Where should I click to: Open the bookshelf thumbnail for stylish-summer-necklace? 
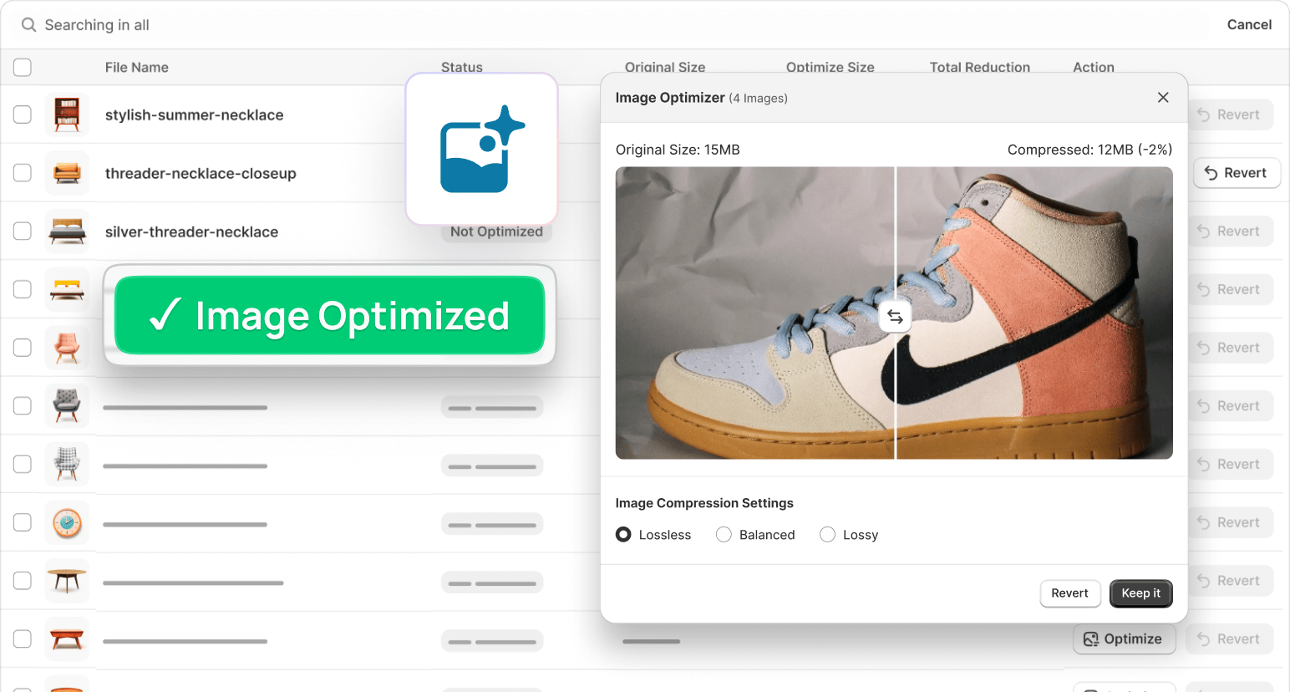click(x=67, y=114)
